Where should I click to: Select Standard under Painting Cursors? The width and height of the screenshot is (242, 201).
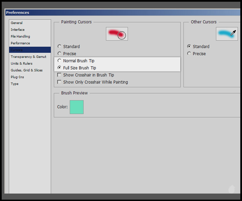tap(60, 47)
